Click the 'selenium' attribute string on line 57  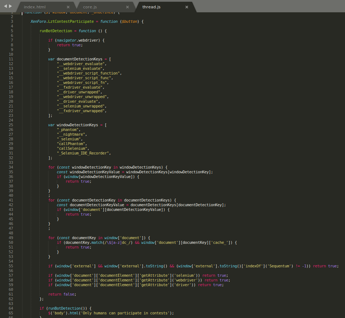(185, 276)
